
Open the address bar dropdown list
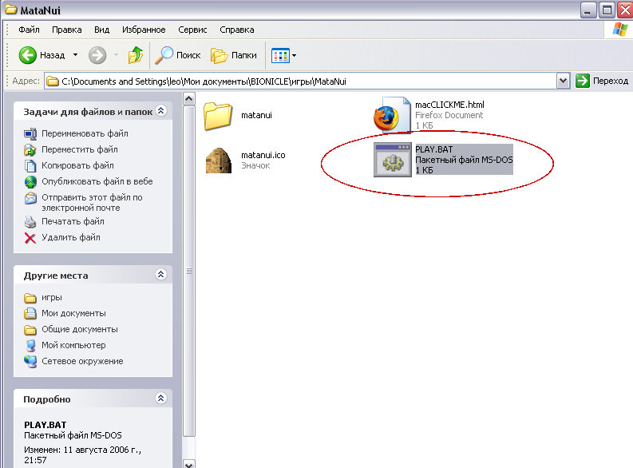pos(563,81)
